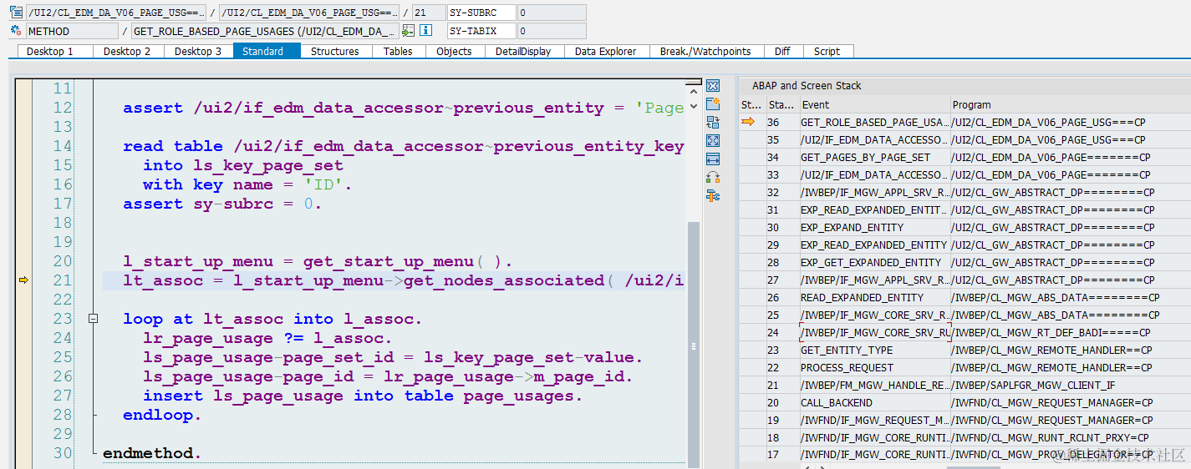Image resolution: width=1191 pixels, height=469 pixels.
Task: Click line number 25 in the gutter
Action: point(63,357)
